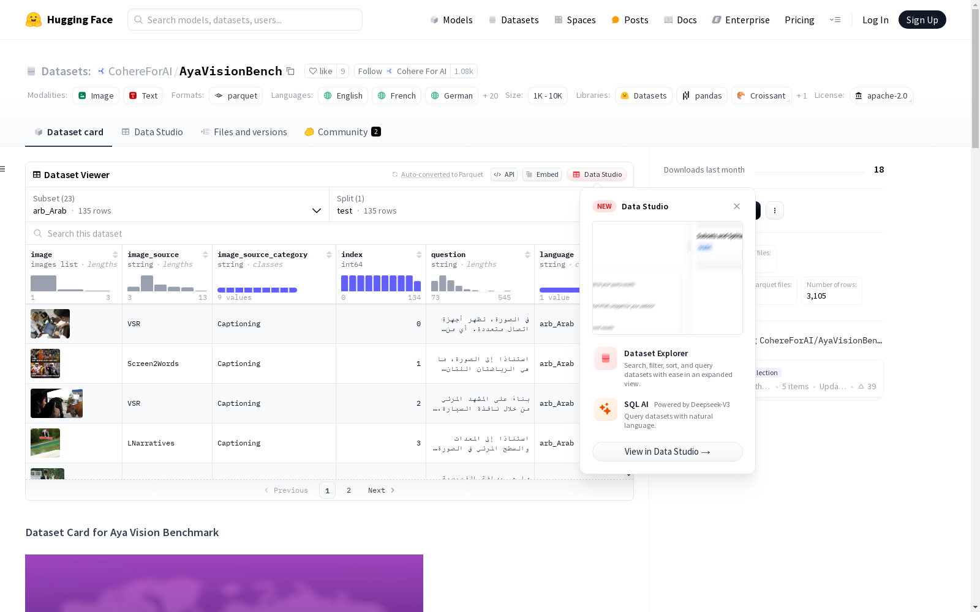
Task: Select the French language tag
Action: [396, 95]
